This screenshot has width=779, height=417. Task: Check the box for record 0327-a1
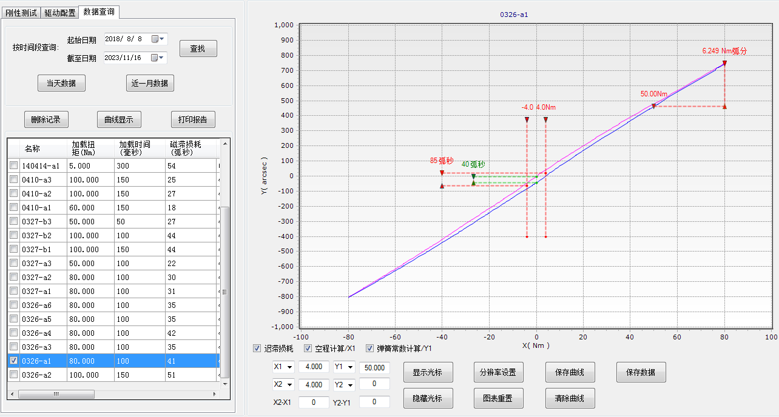pos(14,291)
